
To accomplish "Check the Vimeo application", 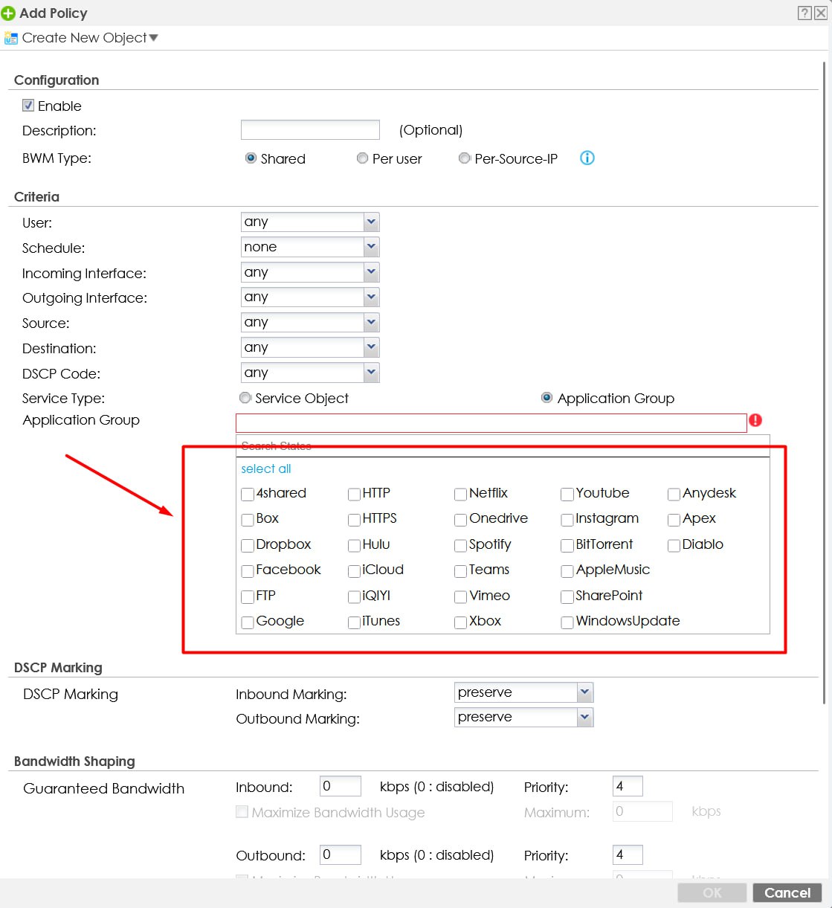I will pyautogui.click(x=460, y=597).
